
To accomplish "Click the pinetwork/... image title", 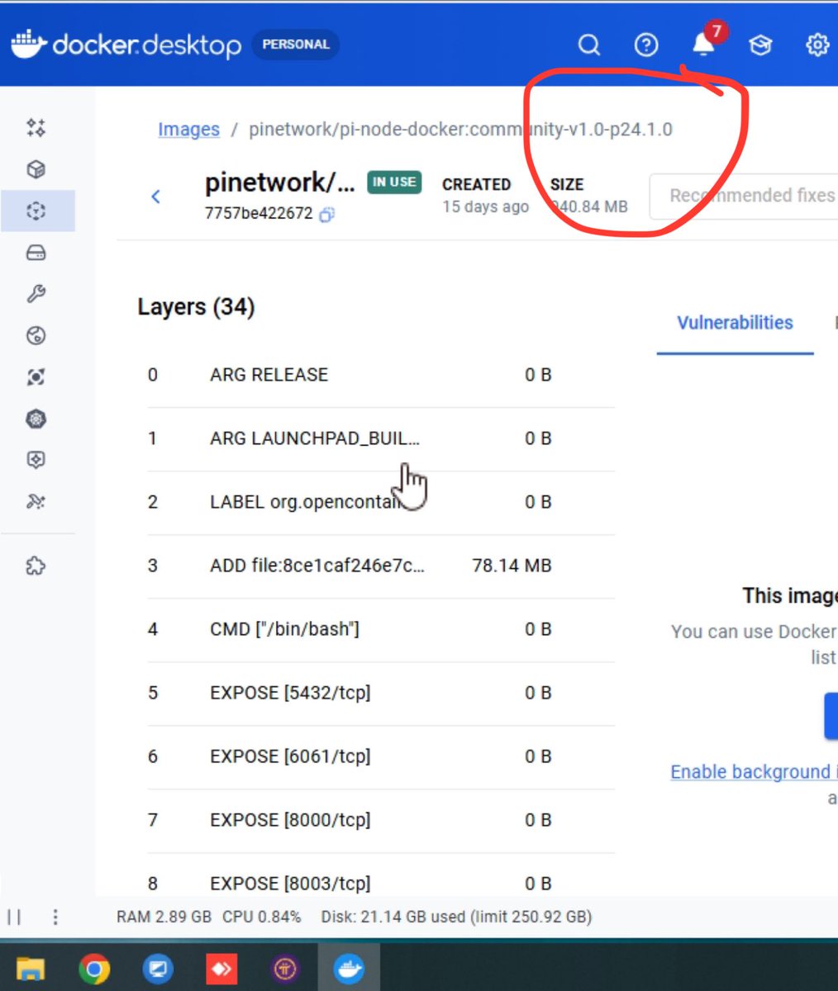I will [x=279, y=182].
